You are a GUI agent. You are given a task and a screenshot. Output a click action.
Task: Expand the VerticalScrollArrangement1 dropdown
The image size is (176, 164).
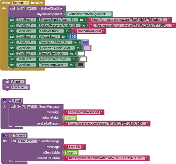[x=89, y=14]
